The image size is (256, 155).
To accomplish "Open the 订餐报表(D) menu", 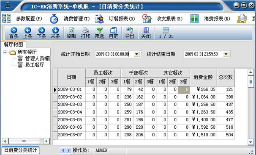I will pos(122,19).
